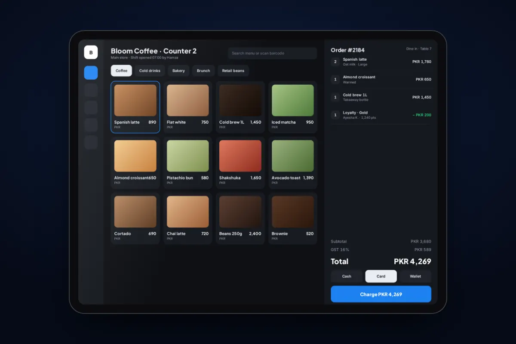Add the Brownie product card
Screen dimensions: 516x344
pyautogui.click(x=293, y=218)
